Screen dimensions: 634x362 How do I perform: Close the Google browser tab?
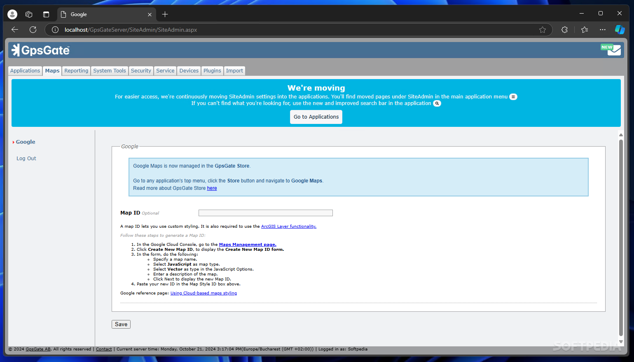click(150, 14)
